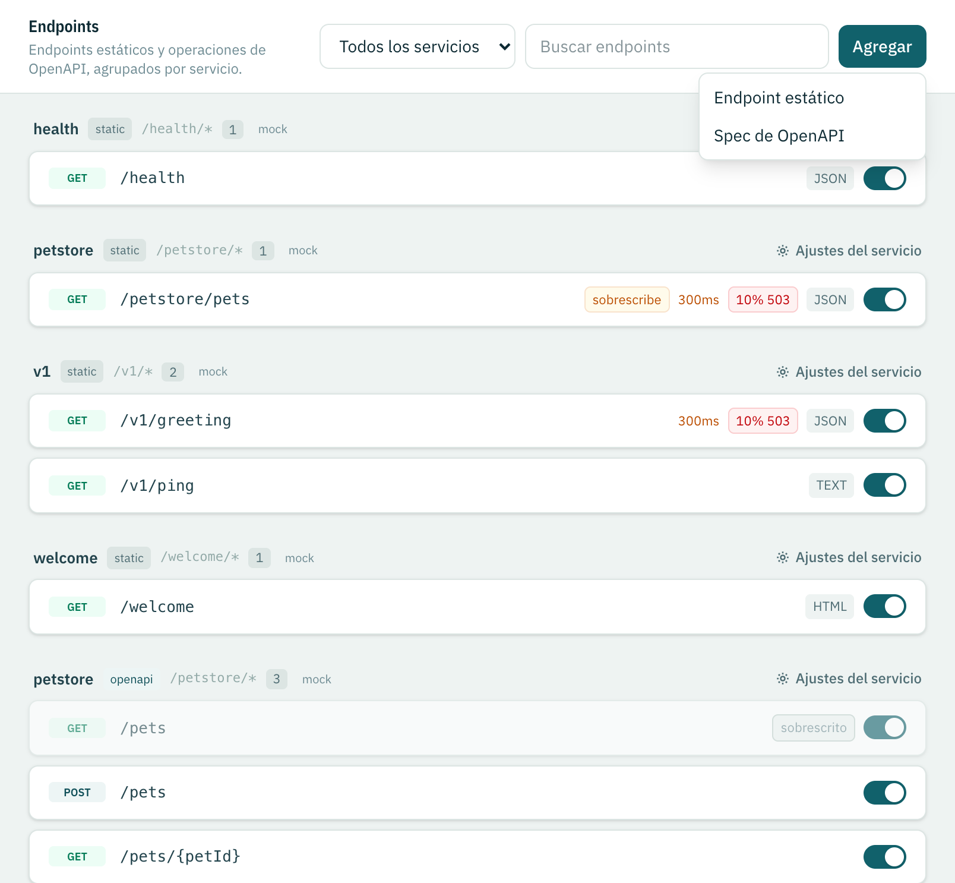Click the /welcome/* route pattern label
955x883 pixels.
(x=200, y=557)
